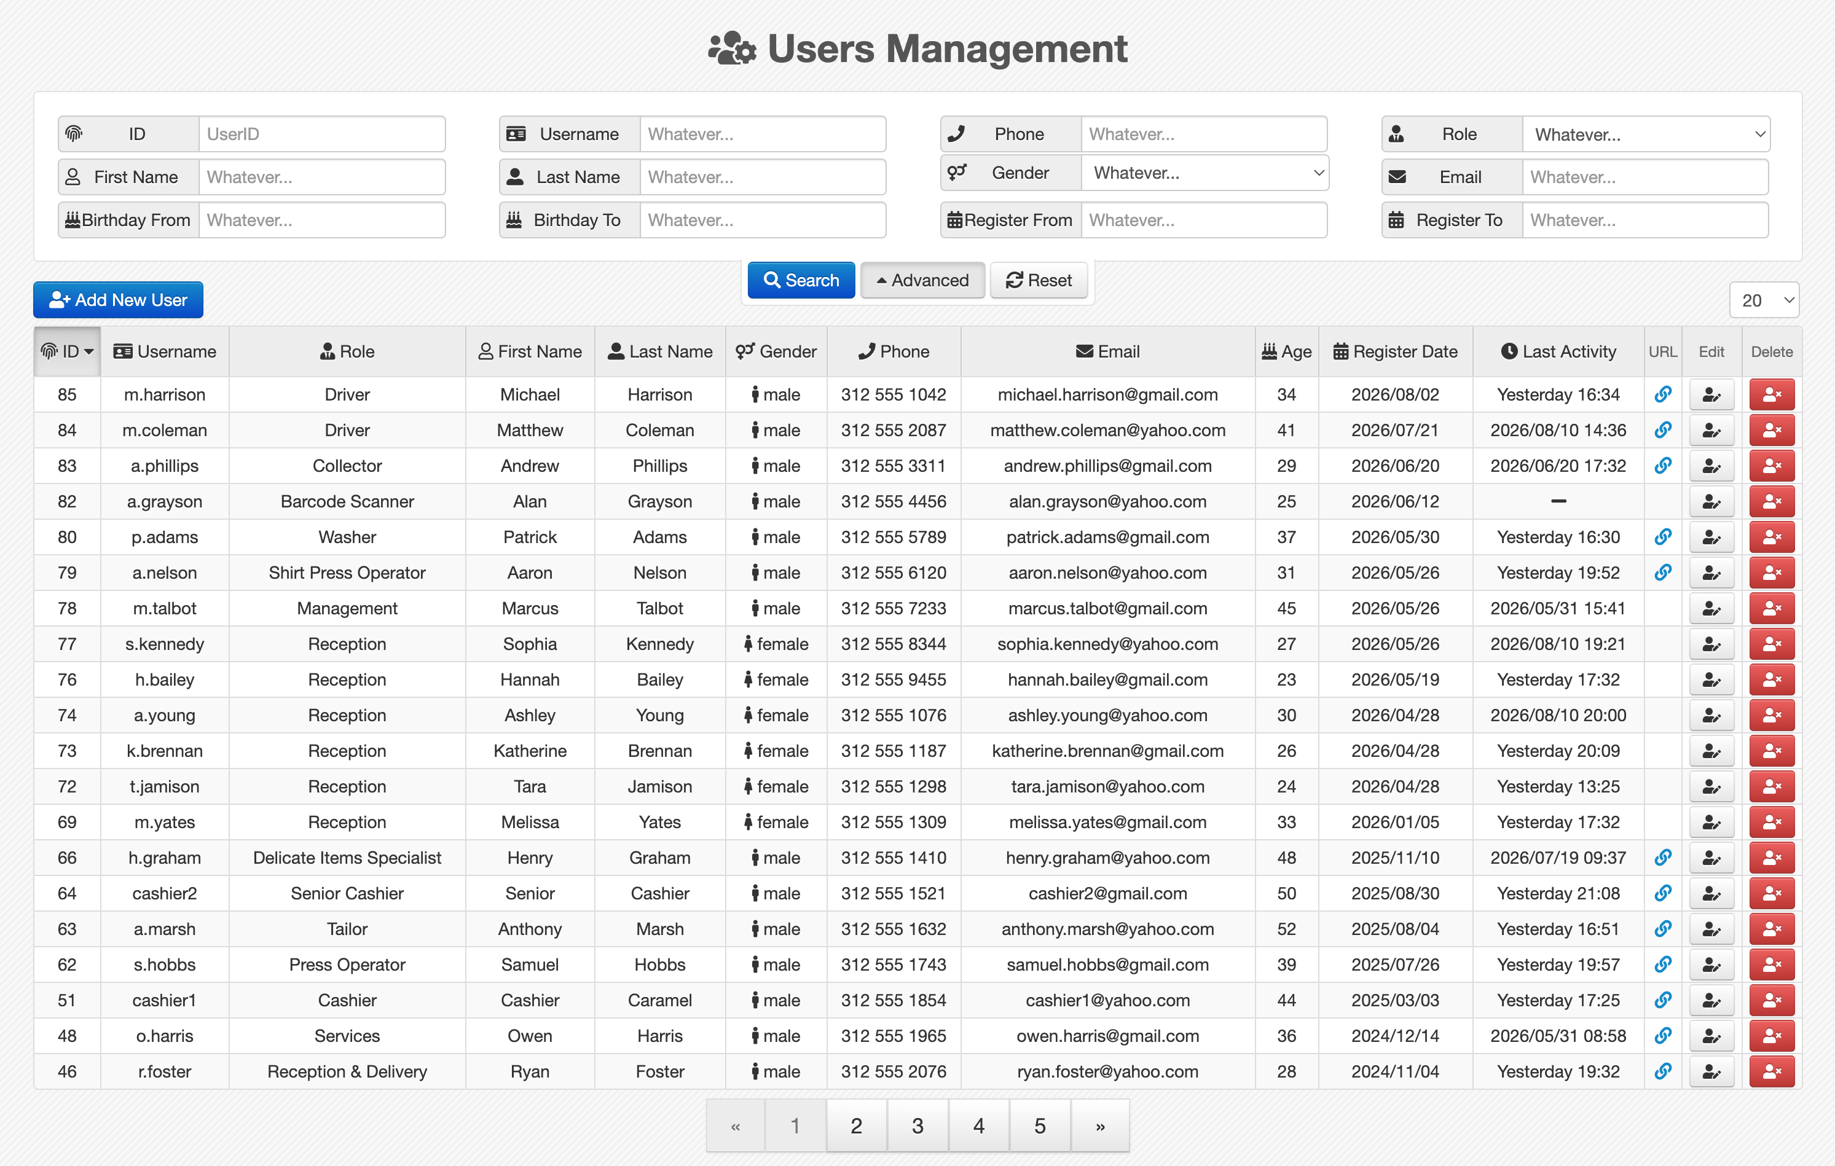Sort by Last Activity column header
Image resolution: width=1835 pixels, height=1166 pixels.
click(1558, 351)
